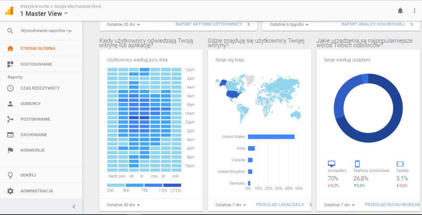Open the 1 Master View selector
422x215 pixels.
(44, 14)
